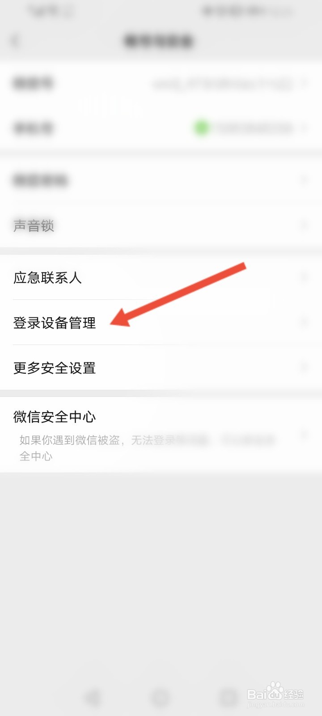Tap the chevron beside 登录设备管理

click(x=304, y=323)
